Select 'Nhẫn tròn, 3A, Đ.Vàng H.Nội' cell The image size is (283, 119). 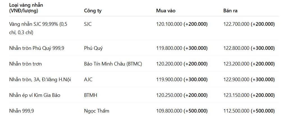[x=40, y=80]
